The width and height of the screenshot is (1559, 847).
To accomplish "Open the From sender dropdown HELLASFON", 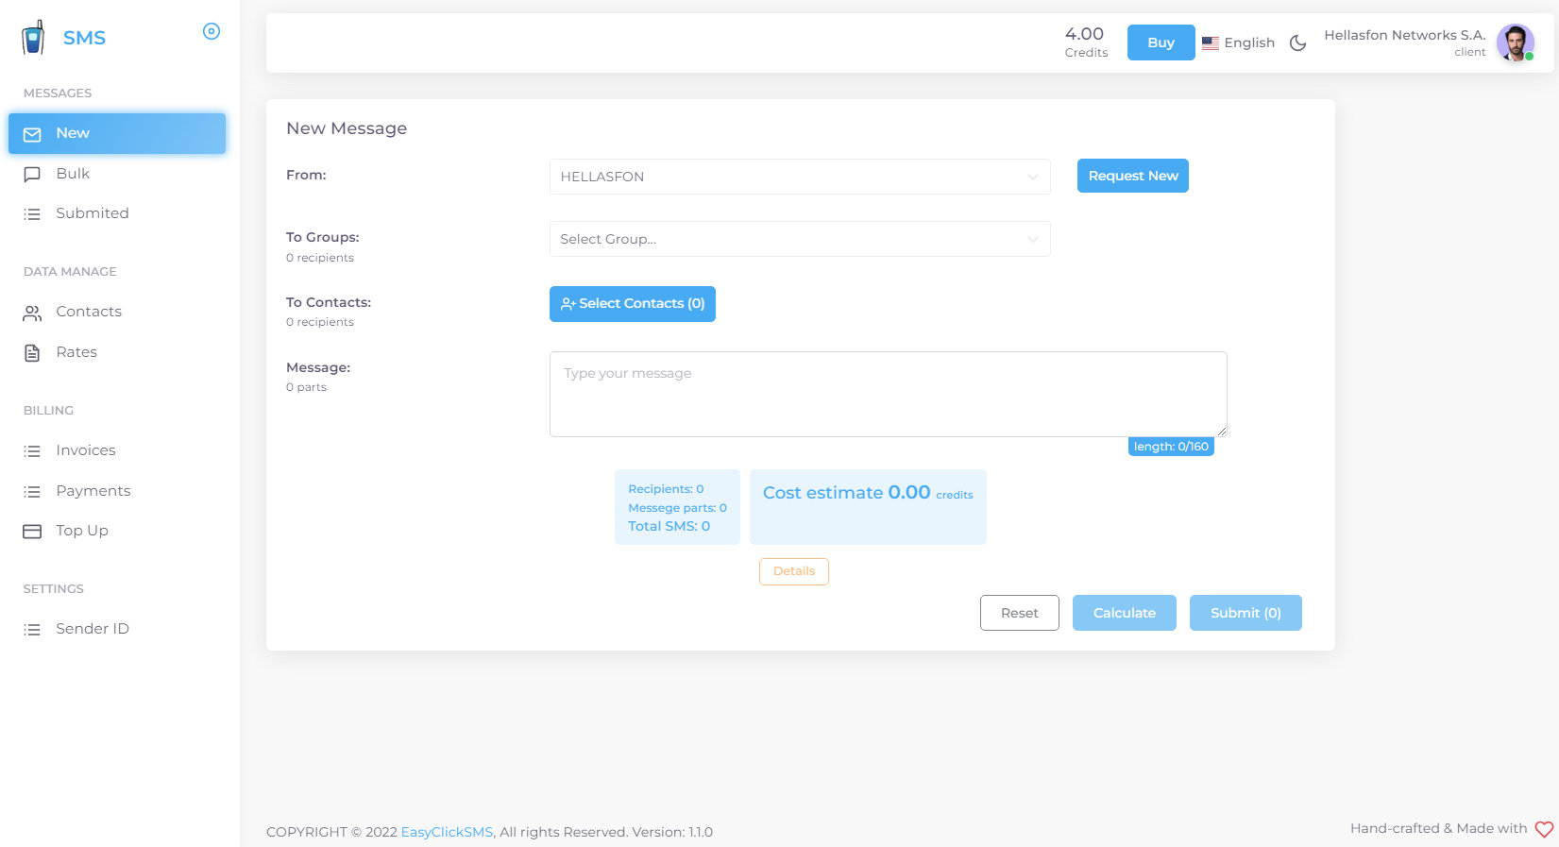I will [800, 177].
